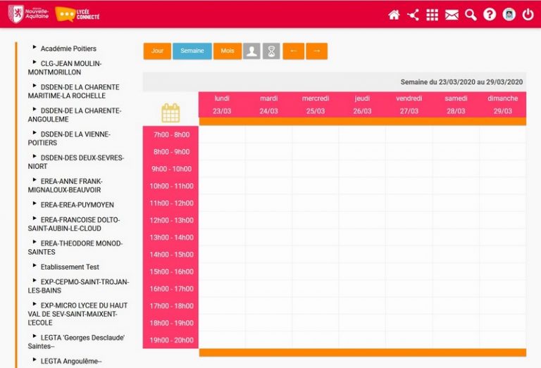
Task: Click the search magnifier icon
Action: point(471,15)
